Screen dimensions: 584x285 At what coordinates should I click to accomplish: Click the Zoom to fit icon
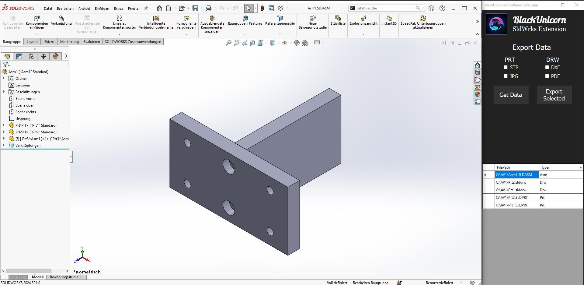(x=229, y=43)
